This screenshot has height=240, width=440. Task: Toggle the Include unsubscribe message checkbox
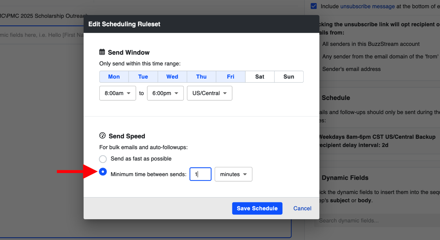tap(313, 6)
